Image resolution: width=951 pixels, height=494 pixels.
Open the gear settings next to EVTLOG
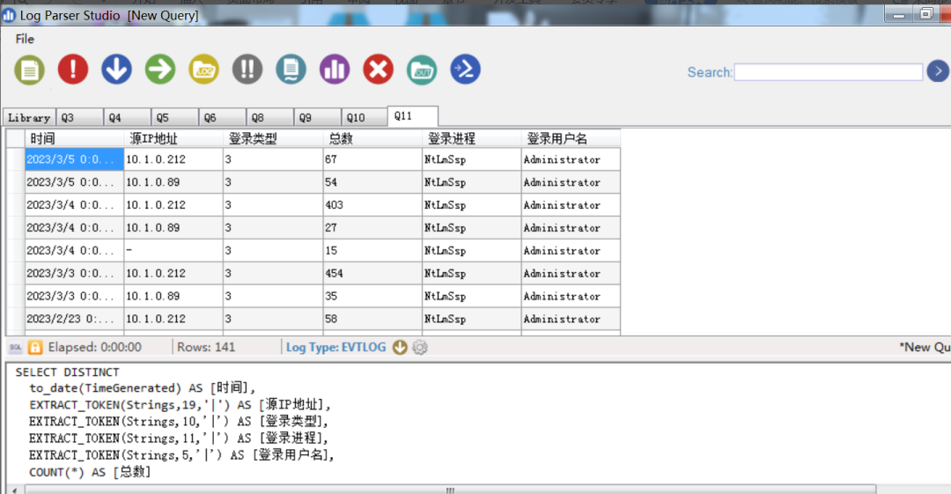click(x=420, y=347)
